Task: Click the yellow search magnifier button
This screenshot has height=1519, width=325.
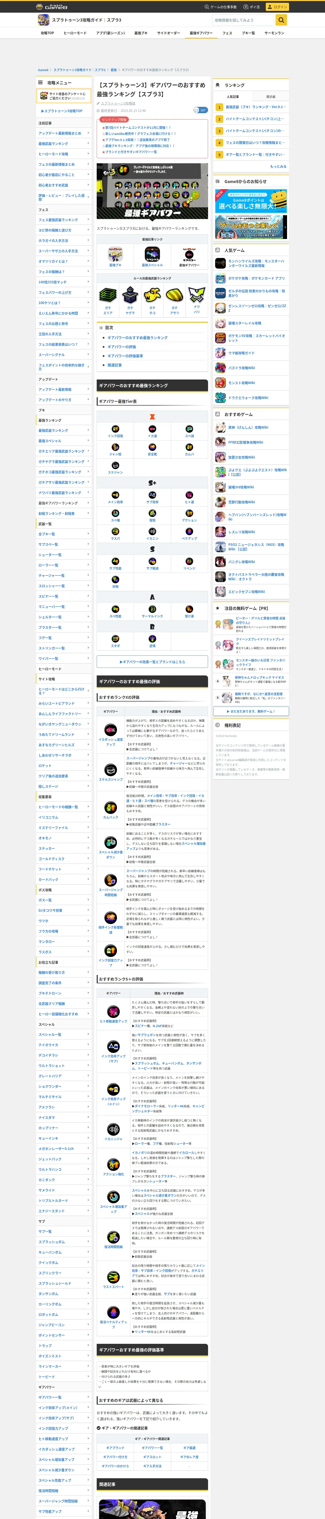Action: (x=281, y=20)
